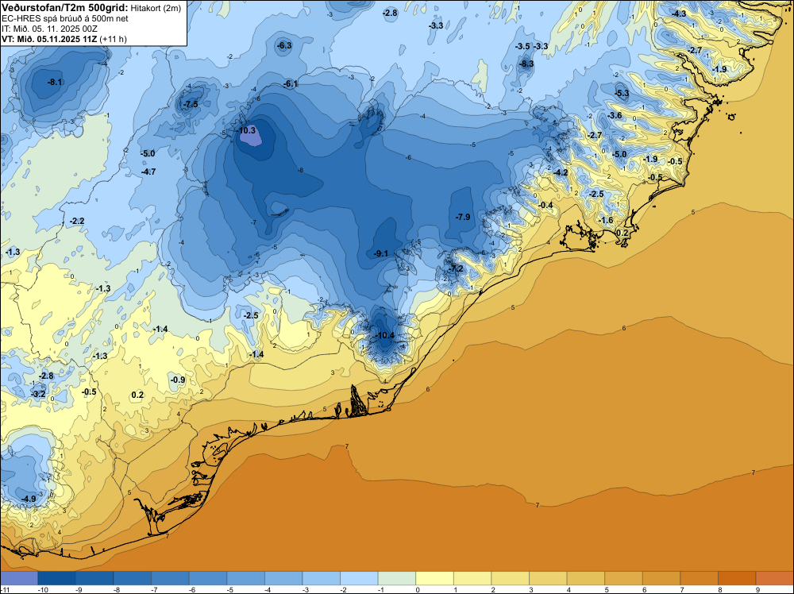Screen dimensions: 794x594
Task: Click the -2.2 temperature label
Action: pyautogui.click(x=77, y=221)
